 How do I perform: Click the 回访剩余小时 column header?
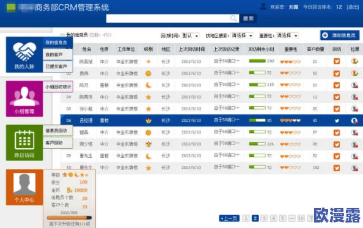261,49
